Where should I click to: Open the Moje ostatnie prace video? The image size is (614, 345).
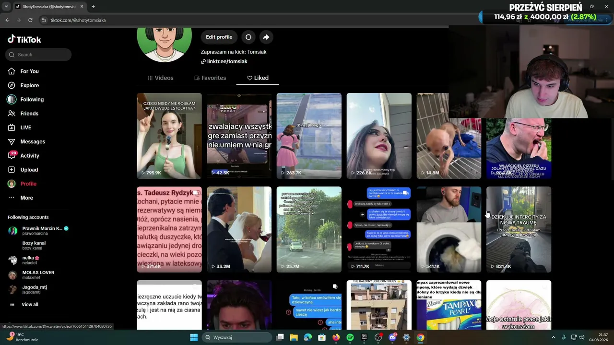519,305
